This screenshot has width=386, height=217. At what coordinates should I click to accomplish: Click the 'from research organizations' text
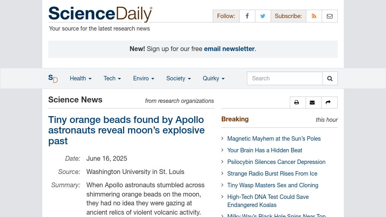coord(179,101)
